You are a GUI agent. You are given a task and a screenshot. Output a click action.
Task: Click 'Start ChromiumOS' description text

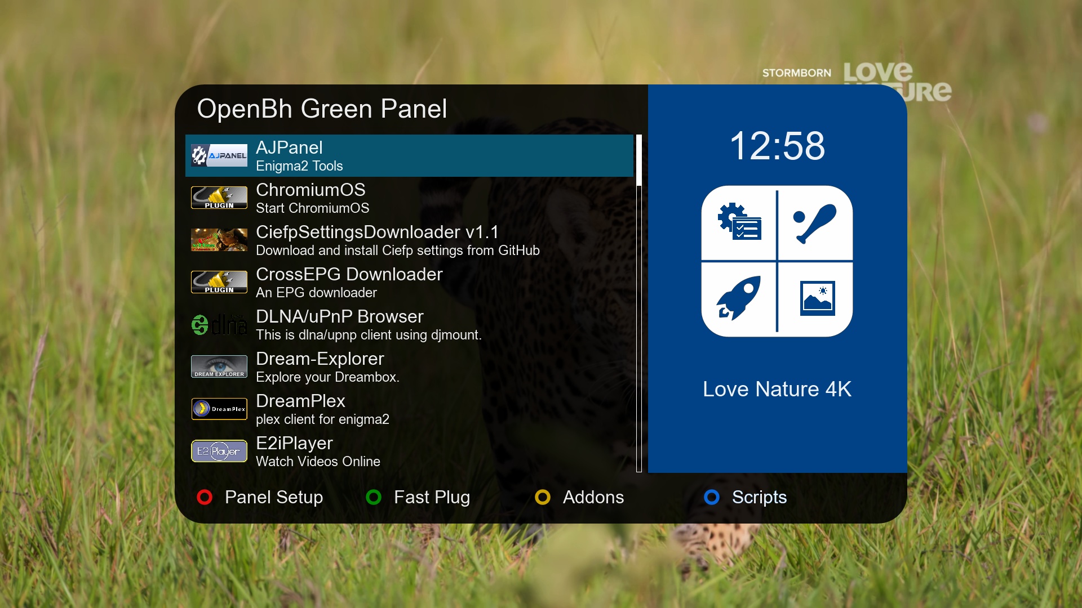coord(313,208)
